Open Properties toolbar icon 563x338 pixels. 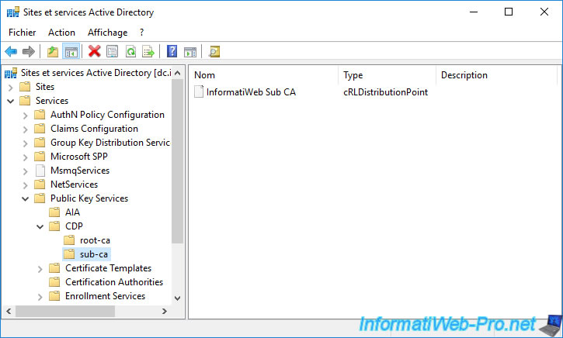[x=113, y=52]
